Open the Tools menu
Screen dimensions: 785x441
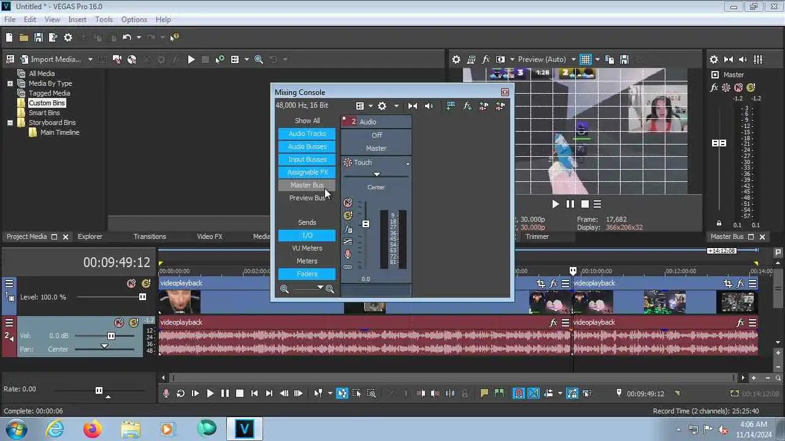[104, 20]
